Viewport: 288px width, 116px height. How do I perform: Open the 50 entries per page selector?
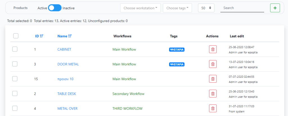pos(206,8)
